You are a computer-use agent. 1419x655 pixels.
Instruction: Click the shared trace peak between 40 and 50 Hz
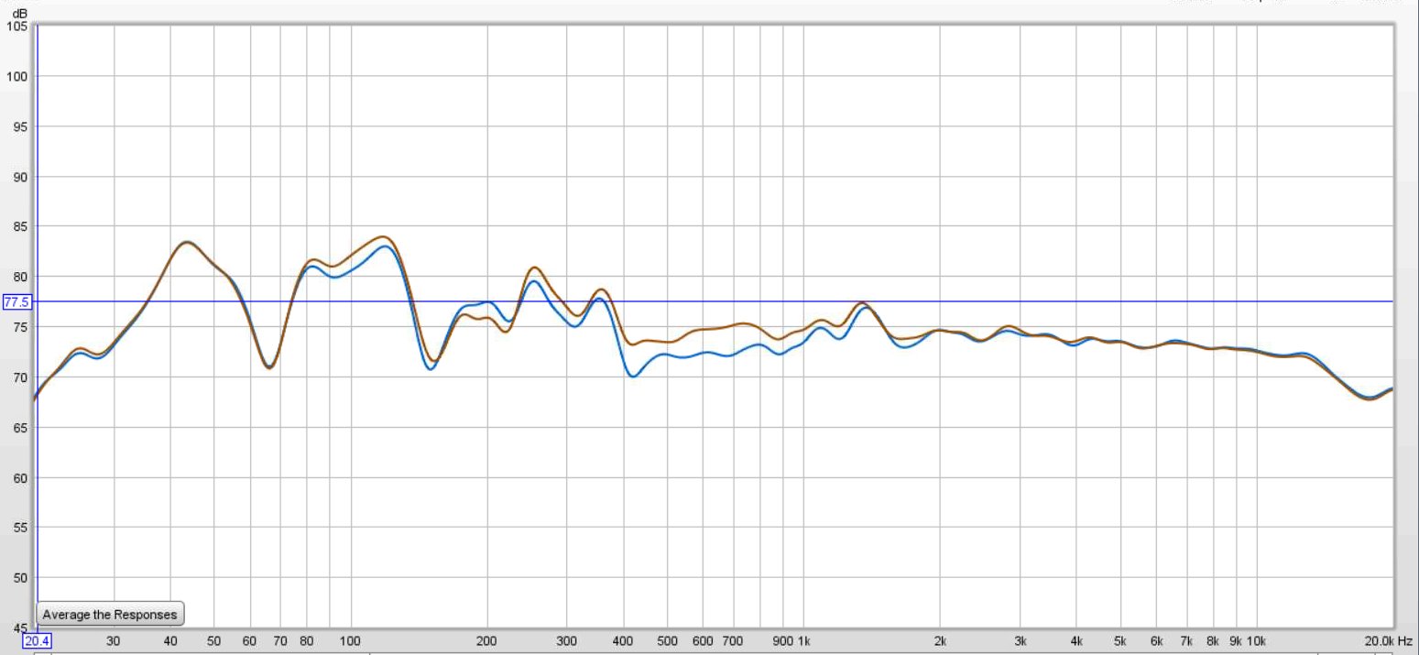point(186,243)
